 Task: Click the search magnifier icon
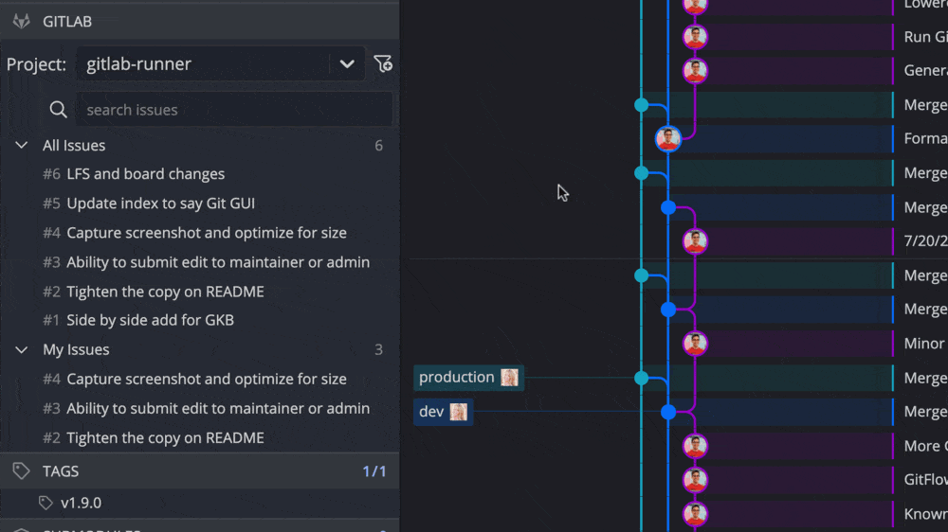(x=58, y=109)
